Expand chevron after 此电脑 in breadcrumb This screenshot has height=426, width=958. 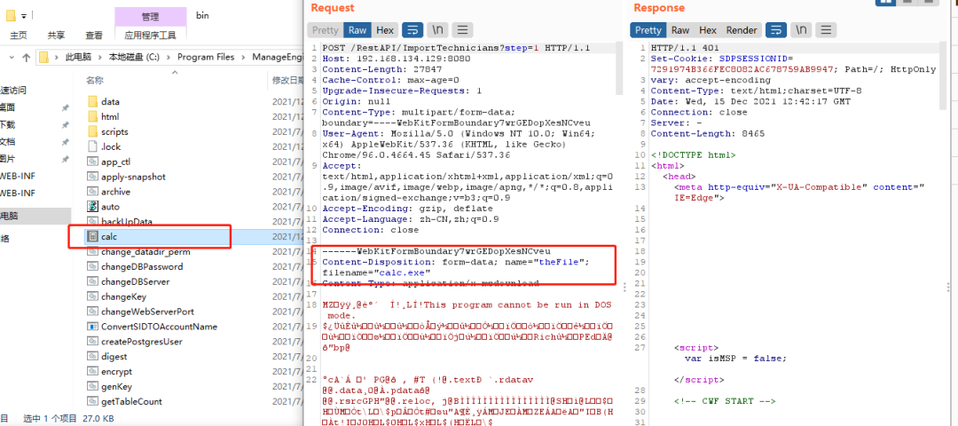click(100, 57)
